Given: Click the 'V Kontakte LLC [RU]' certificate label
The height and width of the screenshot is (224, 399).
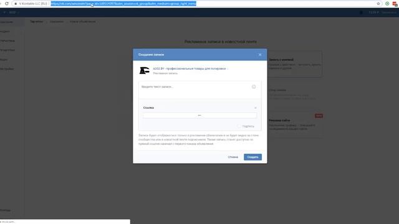Looking at the screenshot, I should coord(33,4).
